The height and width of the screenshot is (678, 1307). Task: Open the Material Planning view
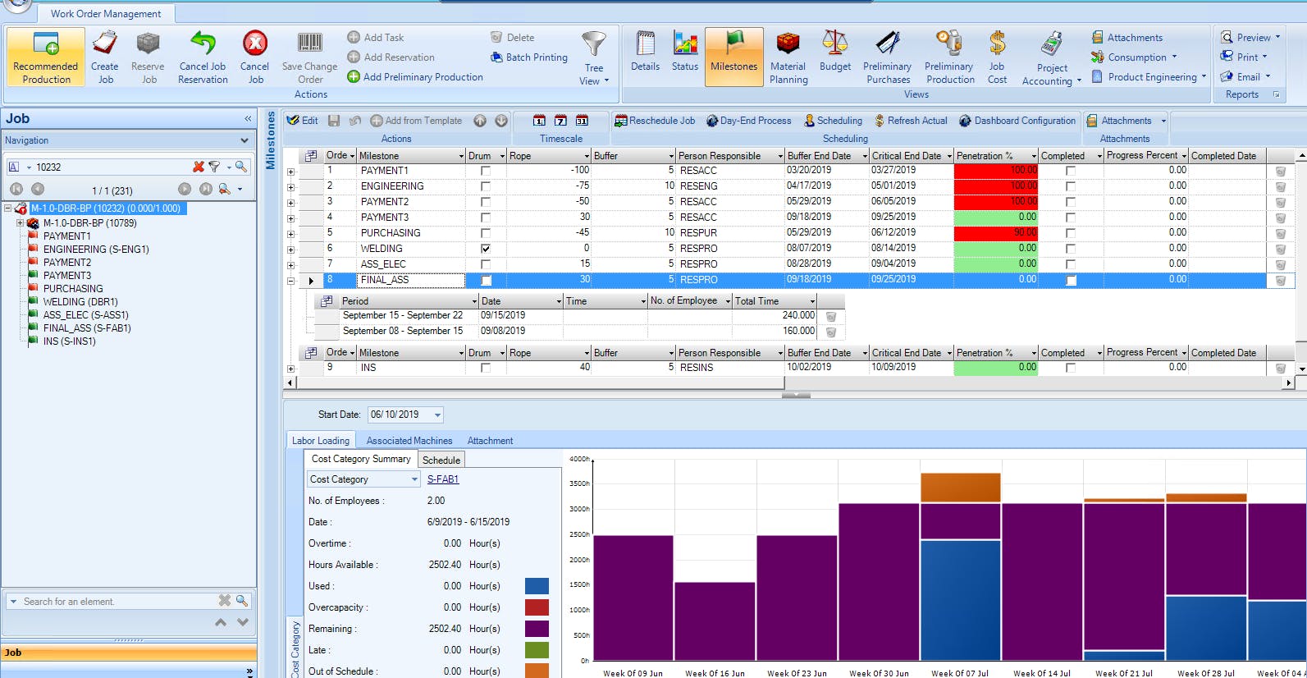tap(788, 44)
